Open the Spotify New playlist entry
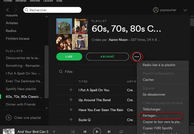 tap(21, 89)
